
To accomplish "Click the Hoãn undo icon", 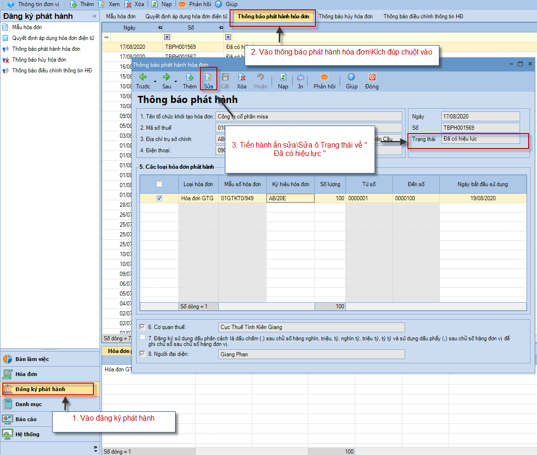I will click(260, 77).
